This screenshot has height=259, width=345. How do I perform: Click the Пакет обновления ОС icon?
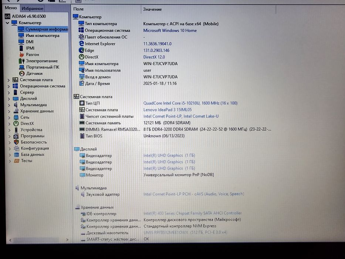point(81,37)
